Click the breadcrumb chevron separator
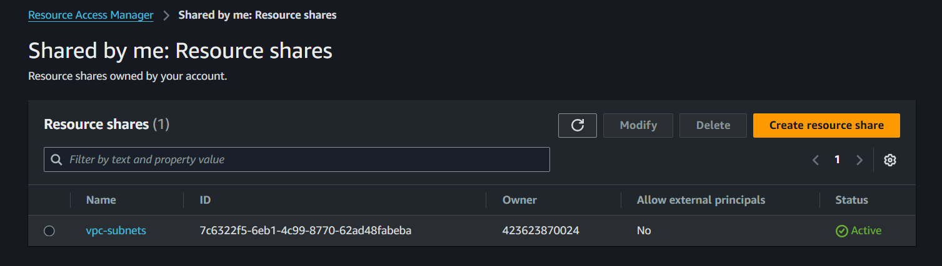 point(166,16)
